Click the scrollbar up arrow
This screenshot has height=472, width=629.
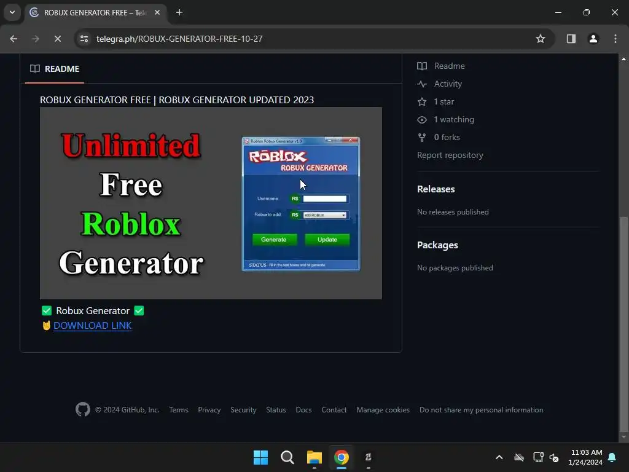[623, 59]
